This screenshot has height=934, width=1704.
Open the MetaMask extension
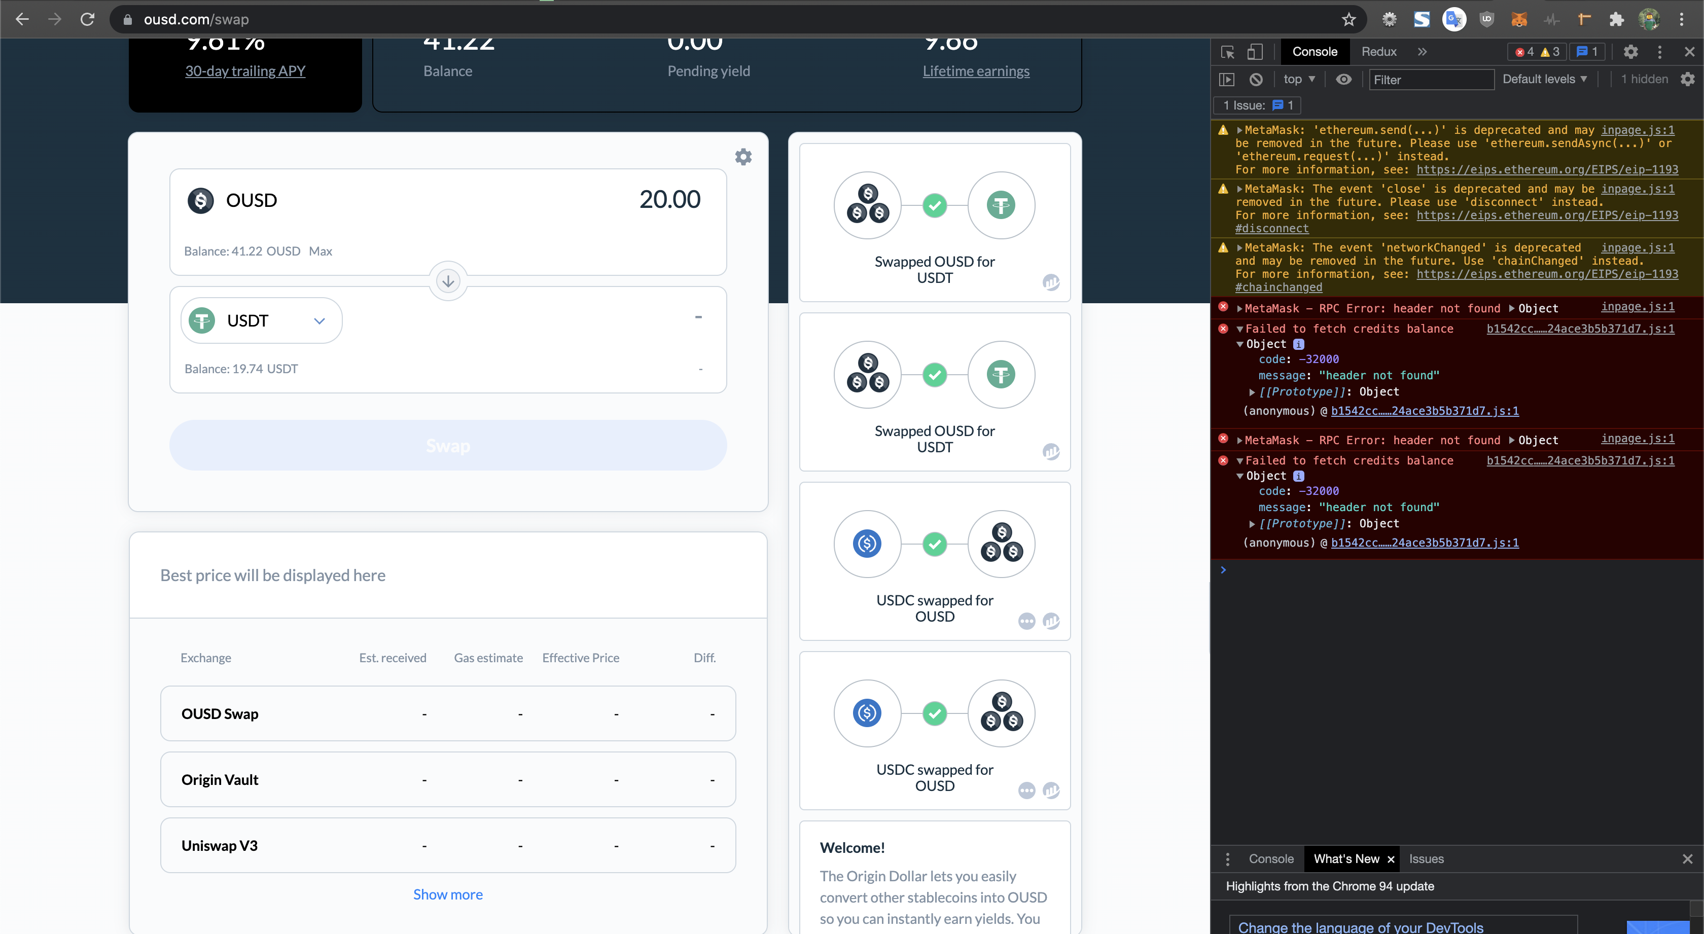[1519, 19]
